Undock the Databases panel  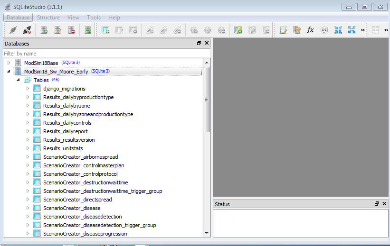coord(199,43)
